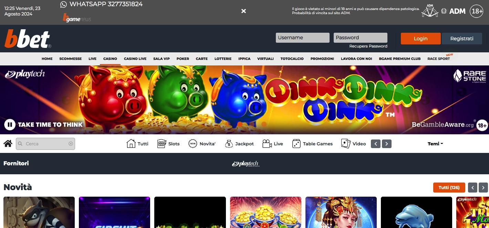489x228 pixels.
Task: Expand the Temi dropdown
Action: click(x=435, y=144)
